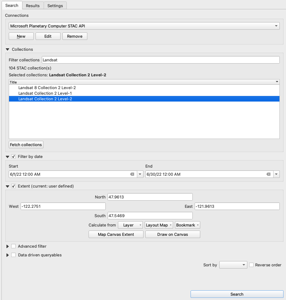Click the Edit connection button
The height and width of the screenshot is (300, 286).
[48, 36]
